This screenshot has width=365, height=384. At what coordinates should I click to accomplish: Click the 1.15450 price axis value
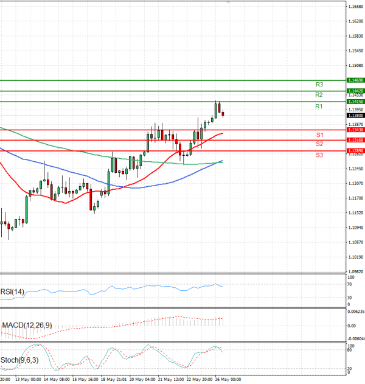(356, 51)
